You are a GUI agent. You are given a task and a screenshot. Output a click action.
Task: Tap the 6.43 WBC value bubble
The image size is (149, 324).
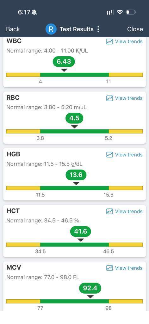[x=64, y=62]
